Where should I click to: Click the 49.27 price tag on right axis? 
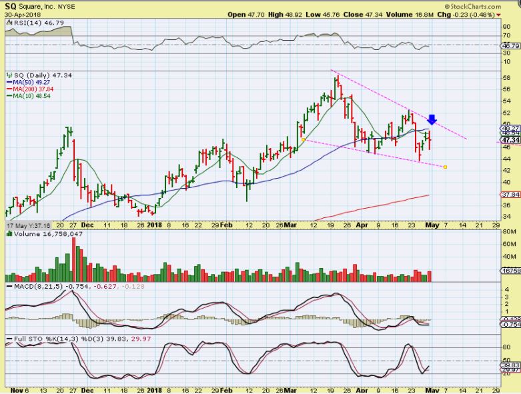[511, 128]
